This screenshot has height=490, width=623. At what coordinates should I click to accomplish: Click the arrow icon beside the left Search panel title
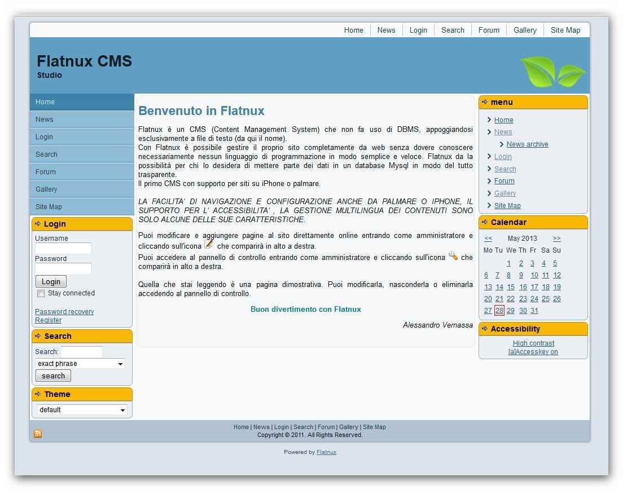click(x=38, y=336)
